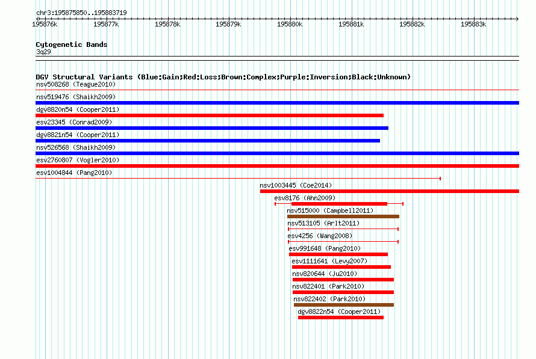Open the dgv8822n54 (Cooper2011) label
This screenshot has width=536, height=359.
(339, 311)
